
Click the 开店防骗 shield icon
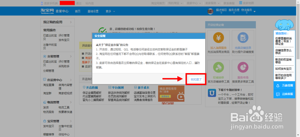point(84,87)
